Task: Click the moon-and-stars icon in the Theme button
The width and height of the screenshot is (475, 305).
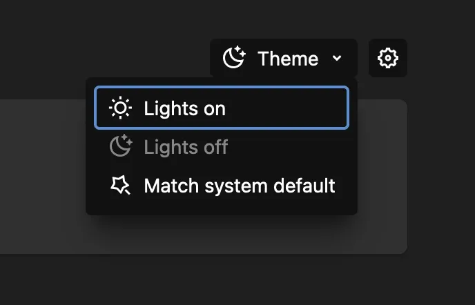Action: [234, 57]
